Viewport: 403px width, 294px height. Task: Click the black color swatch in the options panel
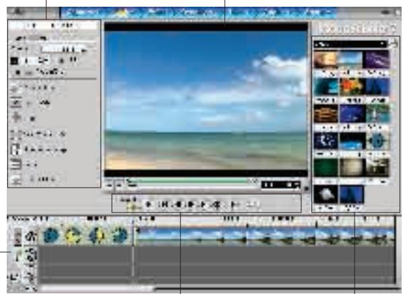click(14, 61)
